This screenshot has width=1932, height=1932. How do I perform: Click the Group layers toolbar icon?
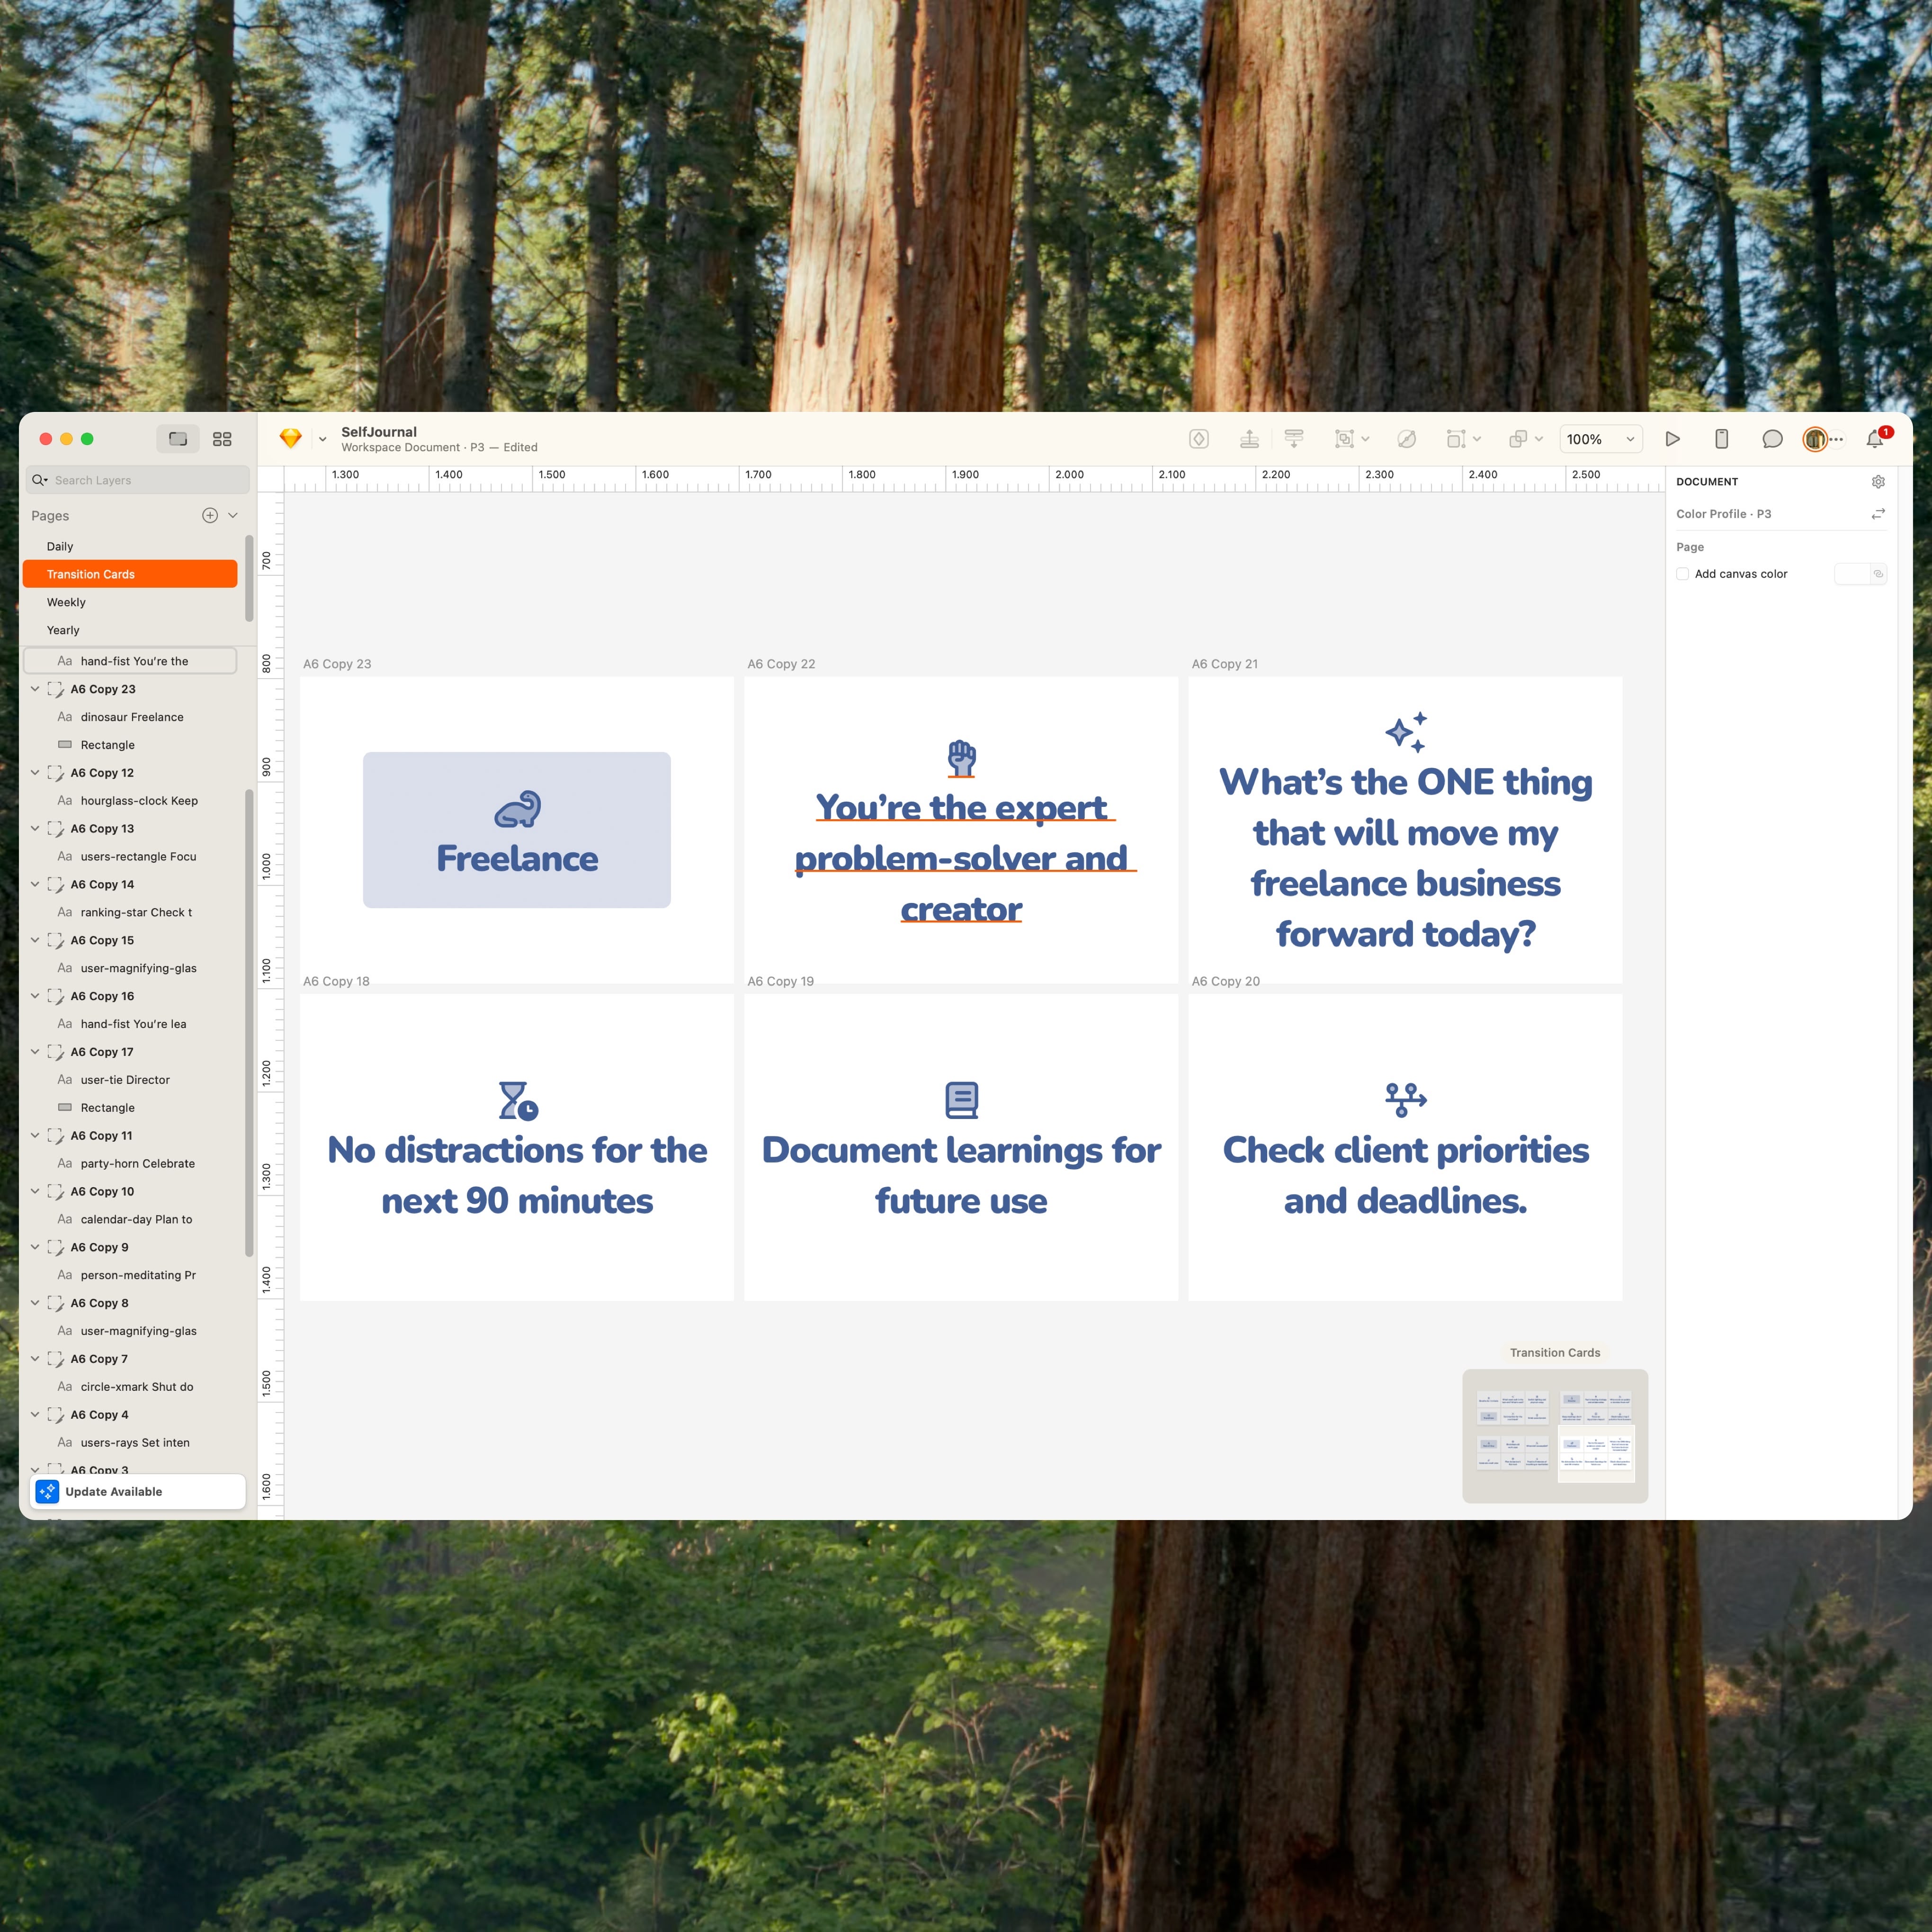(1344, 439)
